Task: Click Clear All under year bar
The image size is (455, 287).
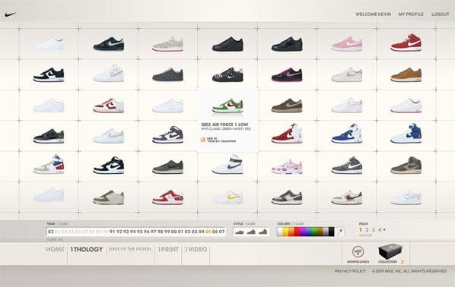Action: pos(55,239)
